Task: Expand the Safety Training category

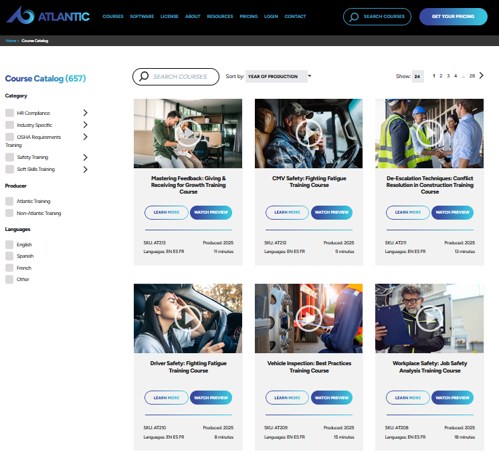Action: (85, 158)
